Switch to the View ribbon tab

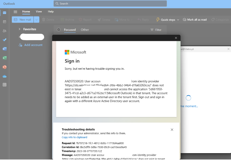coord(39,12)
